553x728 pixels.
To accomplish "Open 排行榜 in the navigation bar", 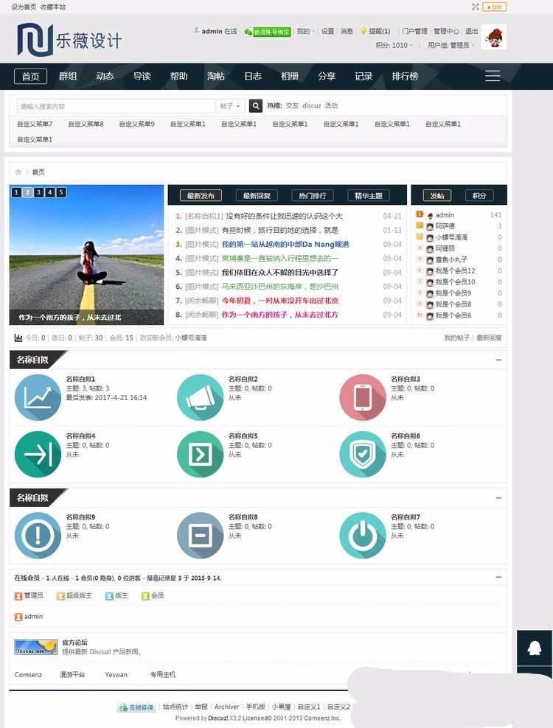I will tap(405, 76).
